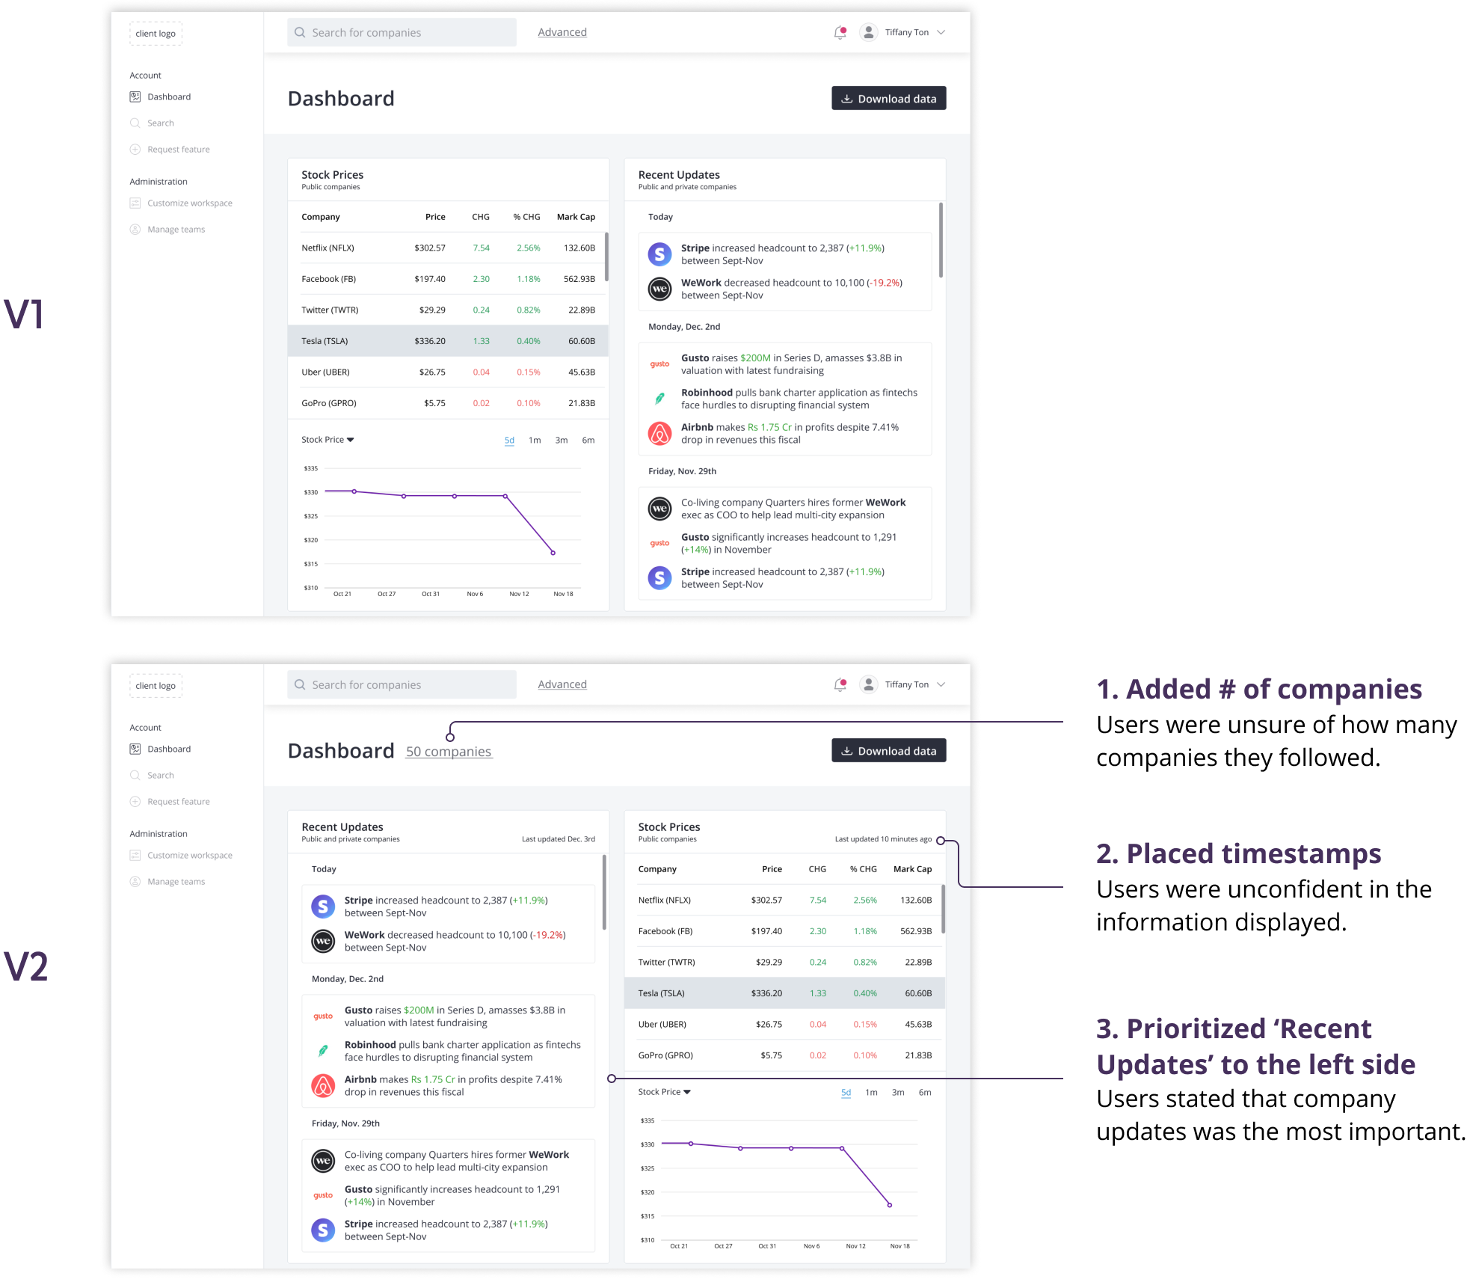The height and width of the screenshot is (1282, 1467).
Task: Select 1m chart range in V1
Action: coord(535,441)
